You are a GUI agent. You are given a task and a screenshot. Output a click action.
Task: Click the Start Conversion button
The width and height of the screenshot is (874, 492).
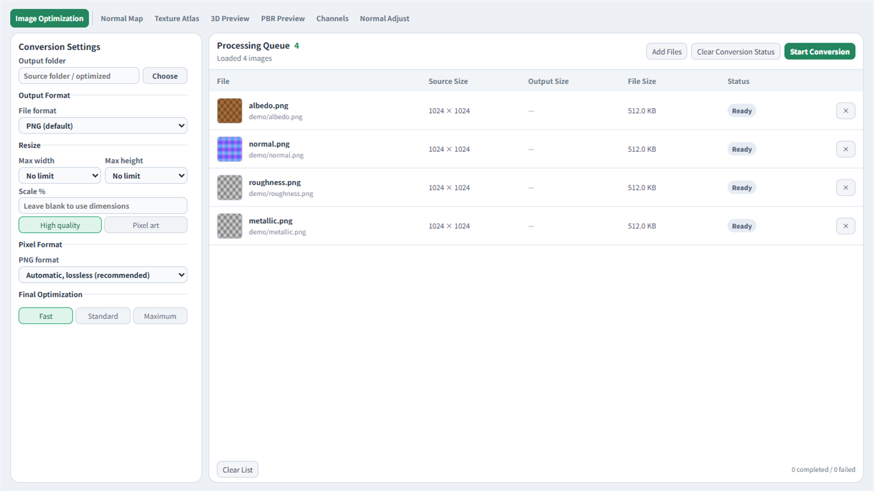tap(820, 51)
